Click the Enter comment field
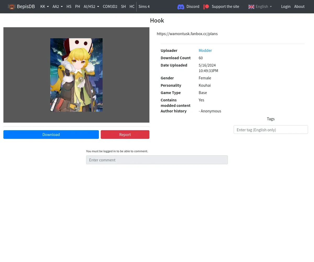 point(157,160)
